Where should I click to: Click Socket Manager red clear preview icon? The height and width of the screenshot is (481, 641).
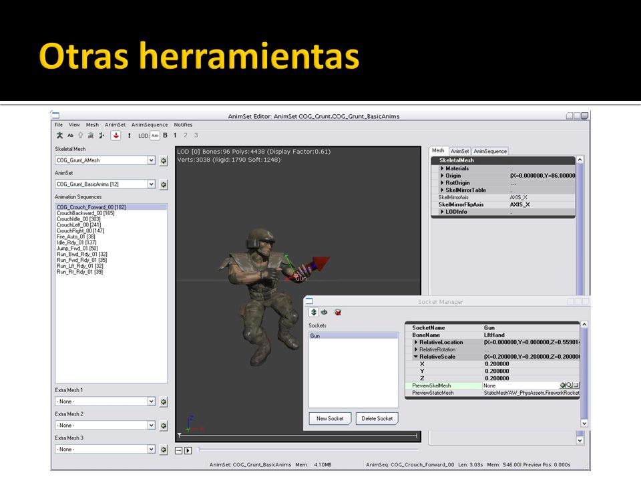click(338, 312)
